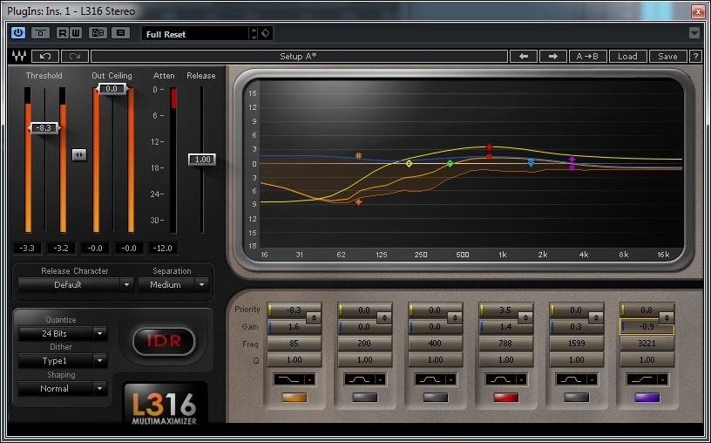
Task: Toggle orange band enable button
Action: click(x=295, y=398)
